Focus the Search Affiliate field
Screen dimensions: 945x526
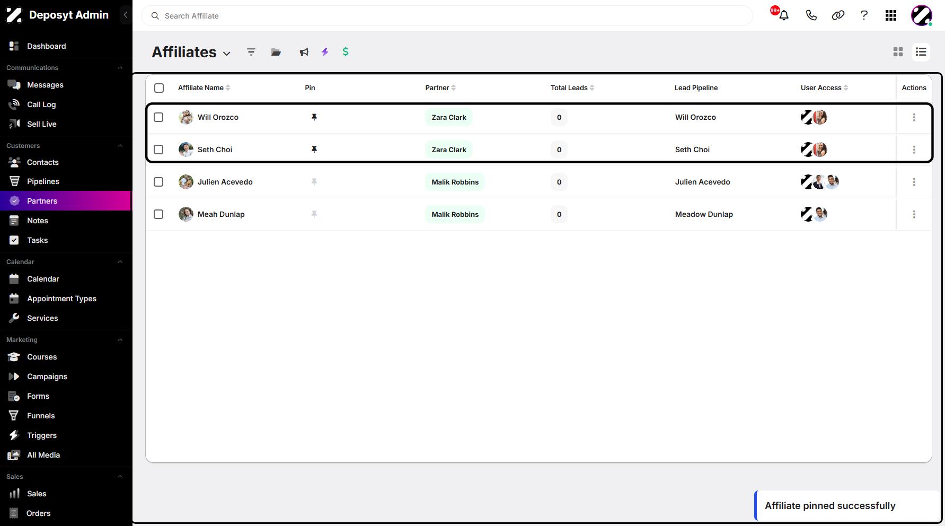coord(447,16)
